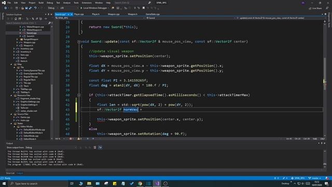This screenshot has width=332, height=187.
Task: Click the Save All toolbar icon
Action: coord(30,8)
